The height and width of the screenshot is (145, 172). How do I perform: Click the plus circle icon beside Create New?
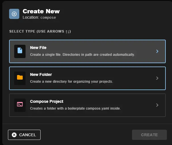coord(14,14)
